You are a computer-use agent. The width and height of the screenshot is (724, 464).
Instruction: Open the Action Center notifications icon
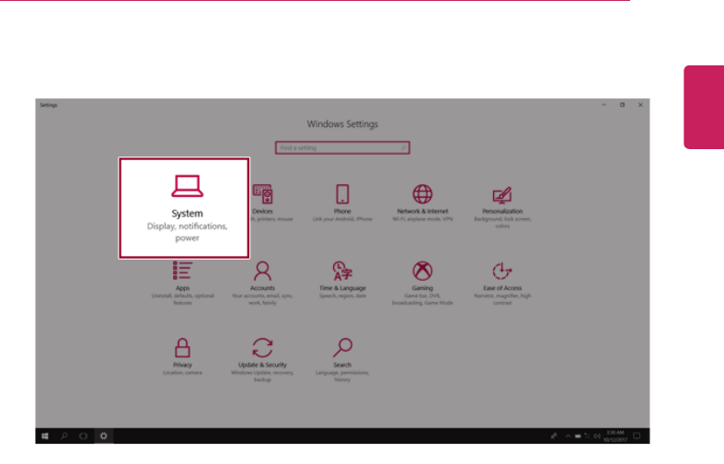637,435
